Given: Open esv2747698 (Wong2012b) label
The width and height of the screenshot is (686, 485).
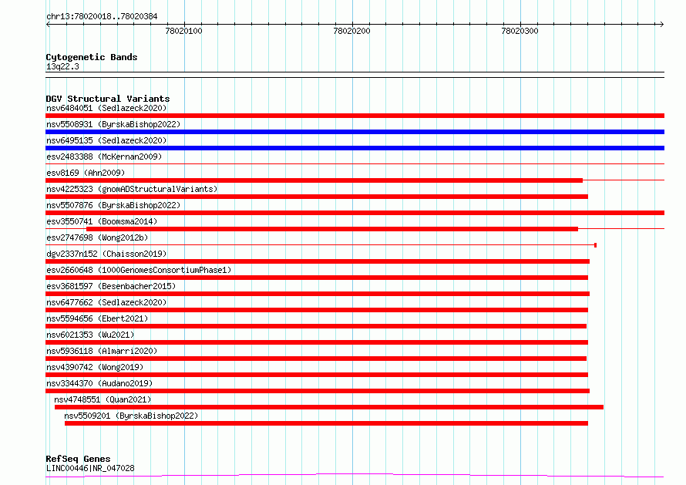Looking at the screenshot, I should (97, 237).
